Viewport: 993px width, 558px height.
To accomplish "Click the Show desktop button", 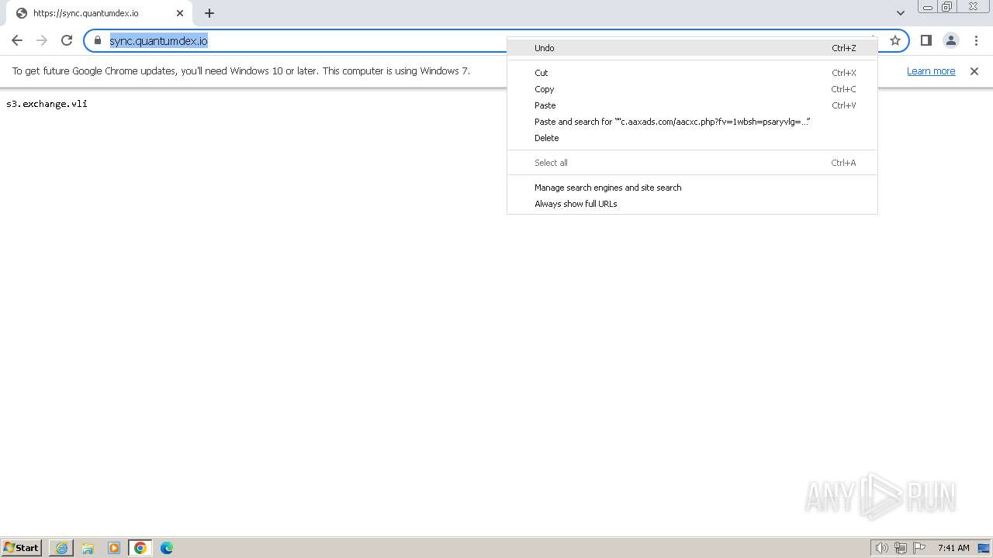I will click(984, 548).
